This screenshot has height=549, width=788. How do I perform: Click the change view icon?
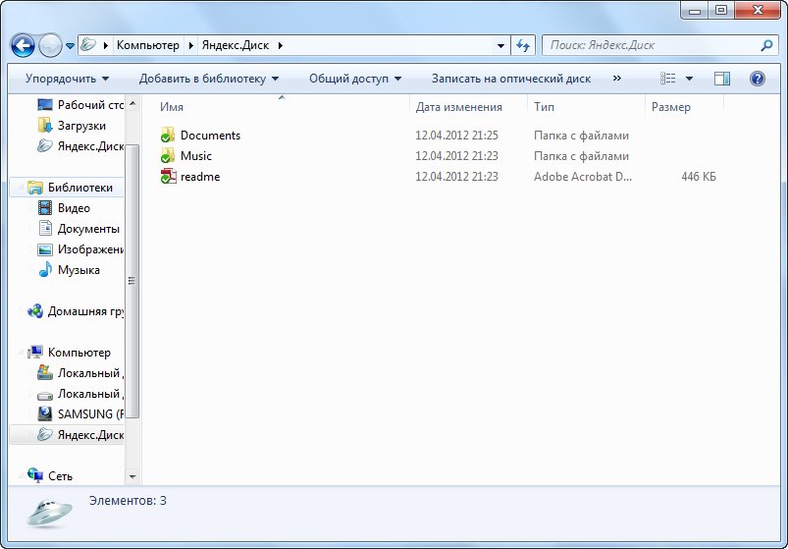click(668, 79)
